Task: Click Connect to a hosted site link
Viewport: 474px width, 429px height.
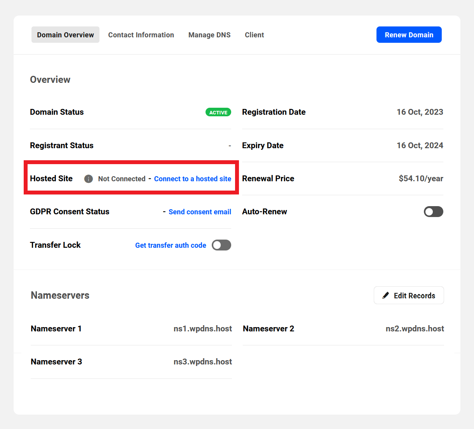Action: coord(193,179)
